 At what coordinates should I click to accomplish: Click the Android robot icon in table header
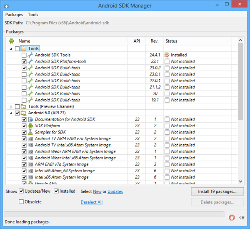pyautogui.click(x=11, y=41)
